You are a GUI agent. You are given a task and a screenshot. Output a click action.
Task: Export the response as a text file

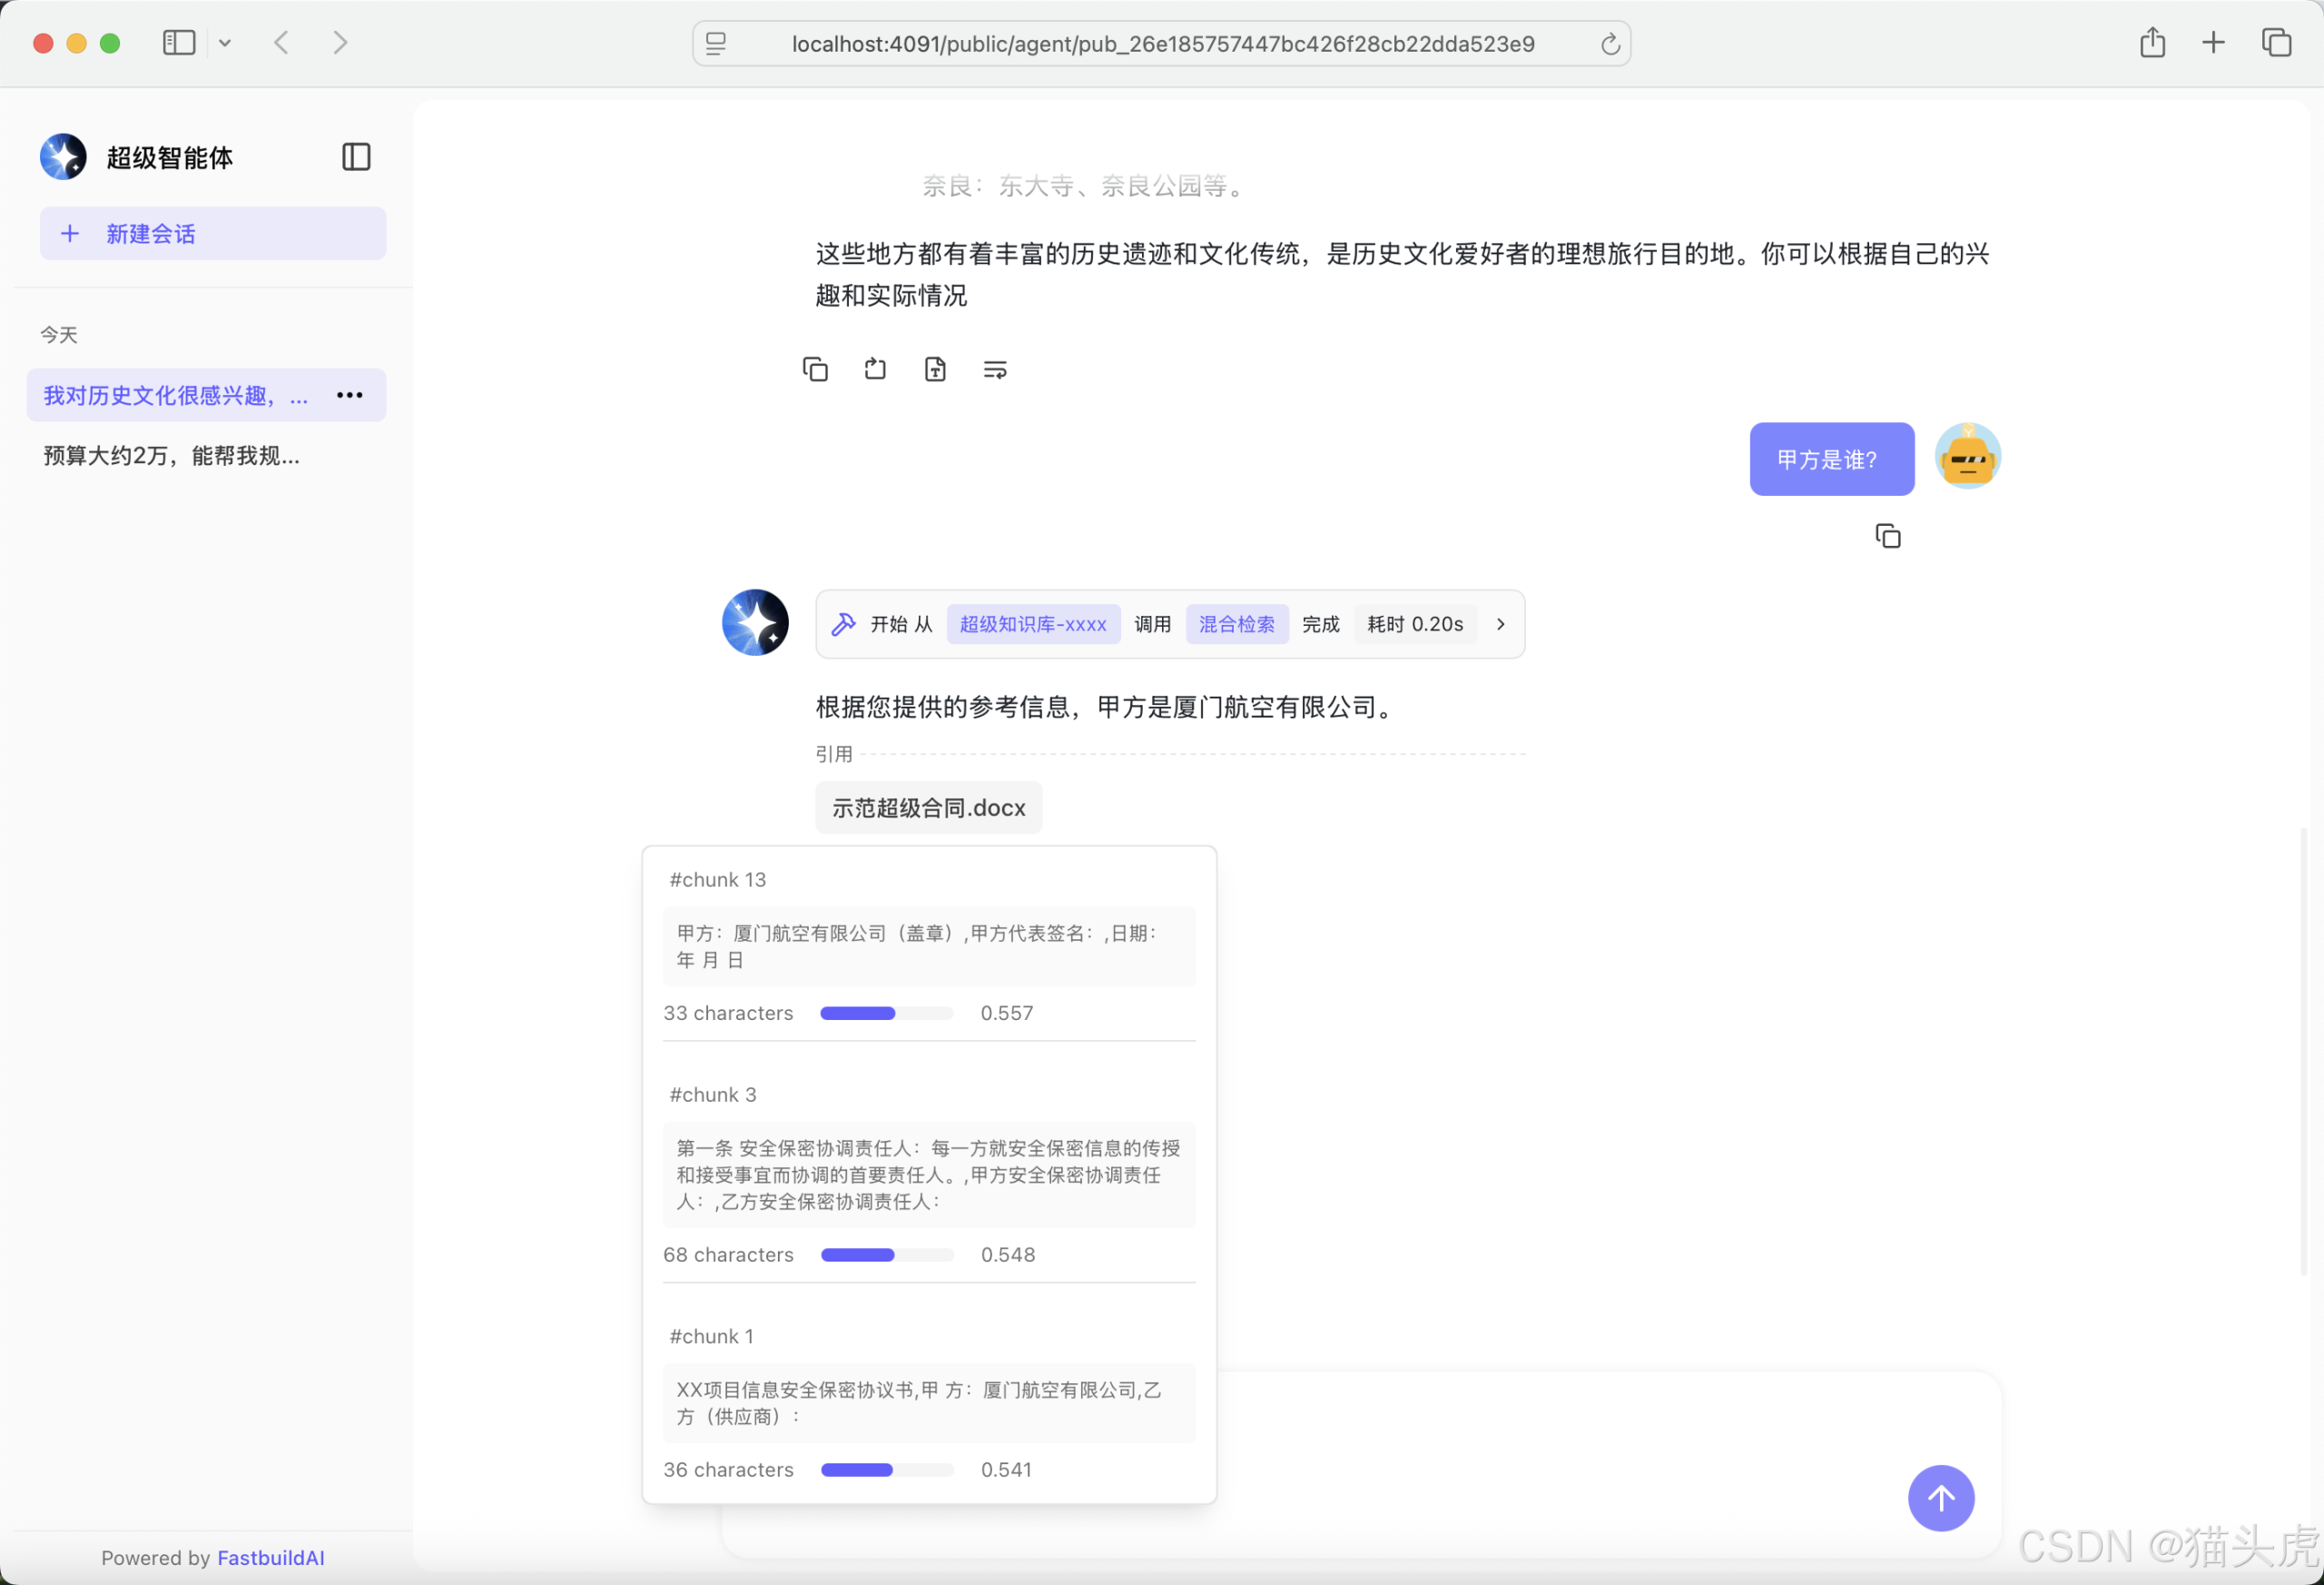click(x=935, y=368)
